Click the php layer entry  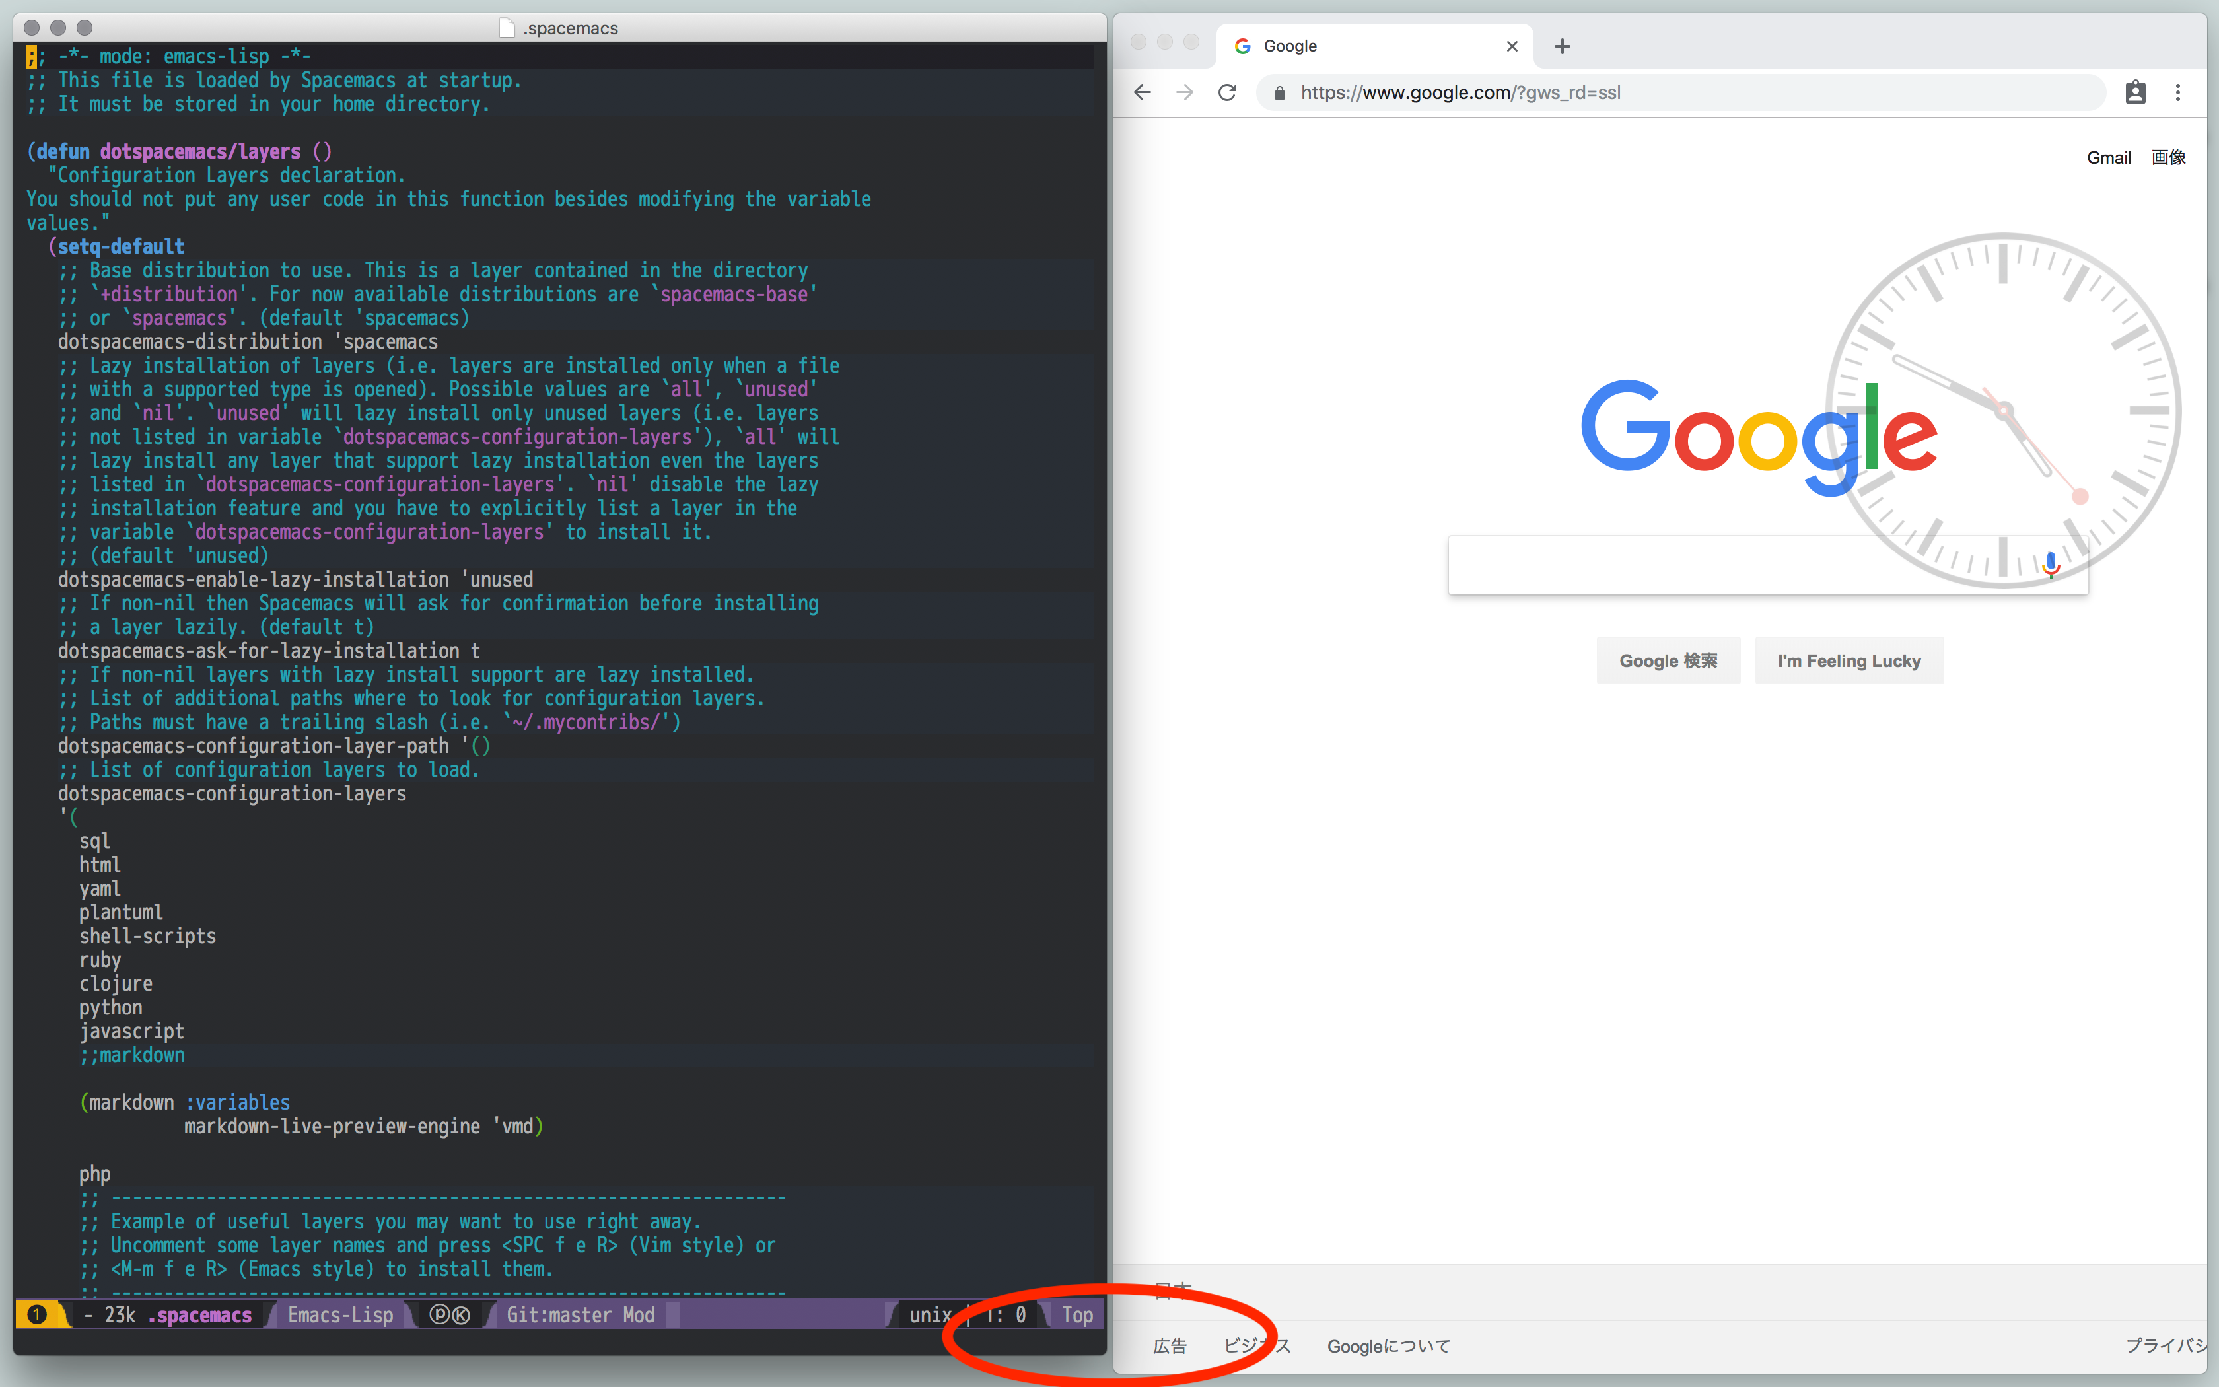click(x=94, y=1174)
